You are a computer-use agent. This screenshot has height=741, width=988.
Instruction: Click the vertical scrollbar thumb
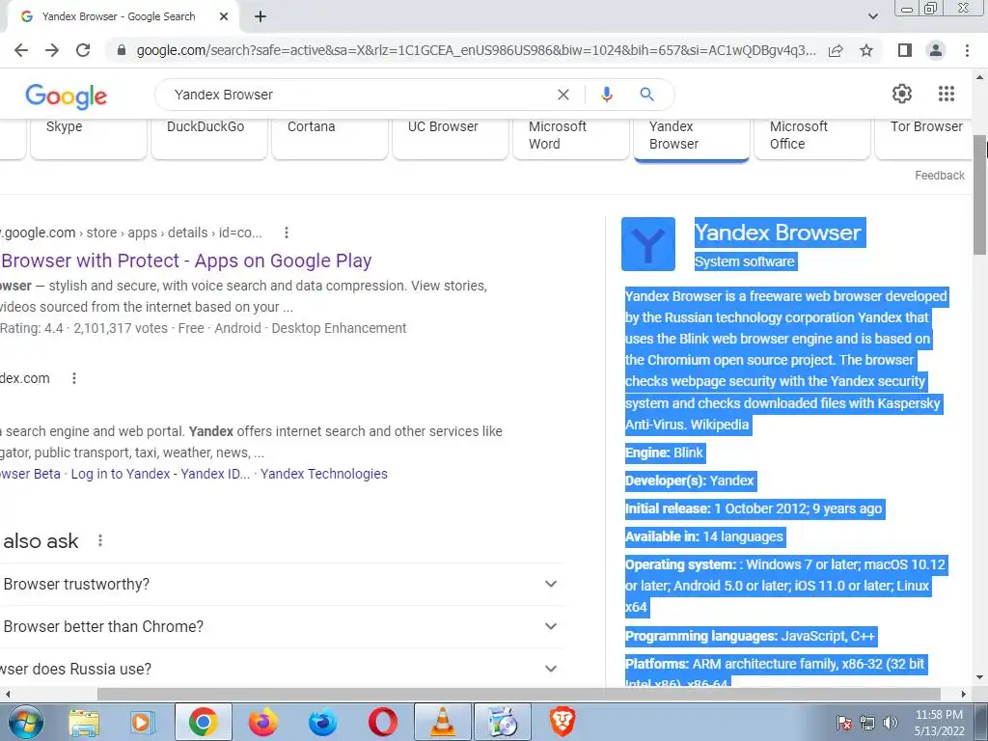click(980, 195)
